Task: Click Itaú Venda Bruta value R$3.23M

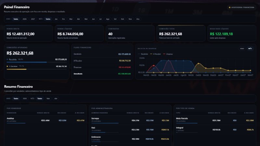Action: (135, 130)
